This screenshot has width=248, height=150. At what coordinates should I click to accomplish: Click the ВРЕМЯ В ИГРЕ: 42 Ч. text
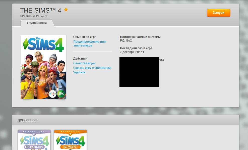34,16
